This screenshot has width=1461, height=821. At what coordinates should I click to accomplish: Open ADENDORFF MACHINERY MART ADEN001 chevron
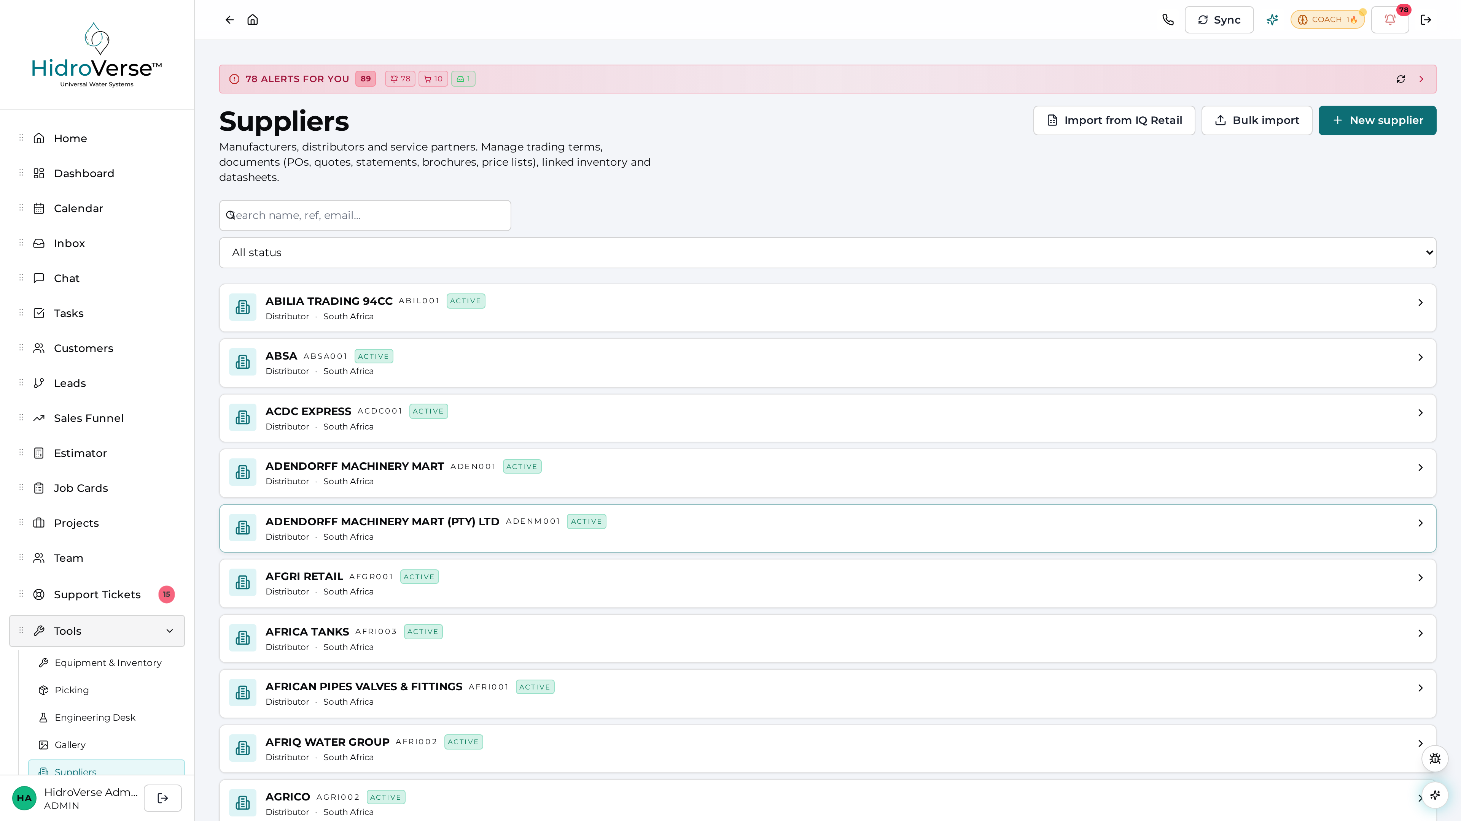click(1420, 468)
